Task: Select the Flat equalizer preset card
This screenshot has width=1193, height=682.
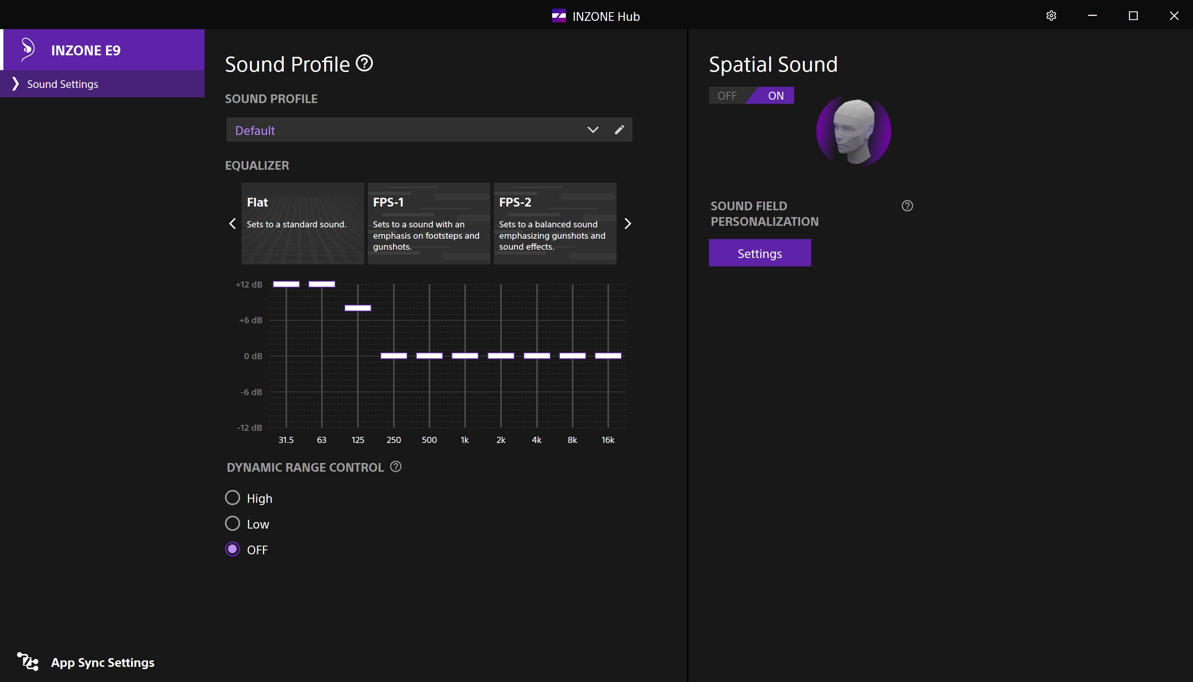Action: (x=303, y=224)
